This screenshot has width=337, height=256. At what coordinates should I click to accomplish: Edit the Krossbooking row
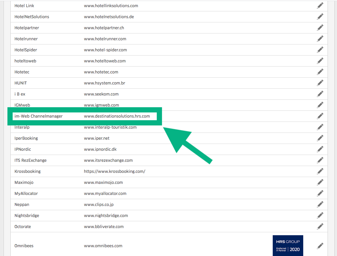coord(320,171)
